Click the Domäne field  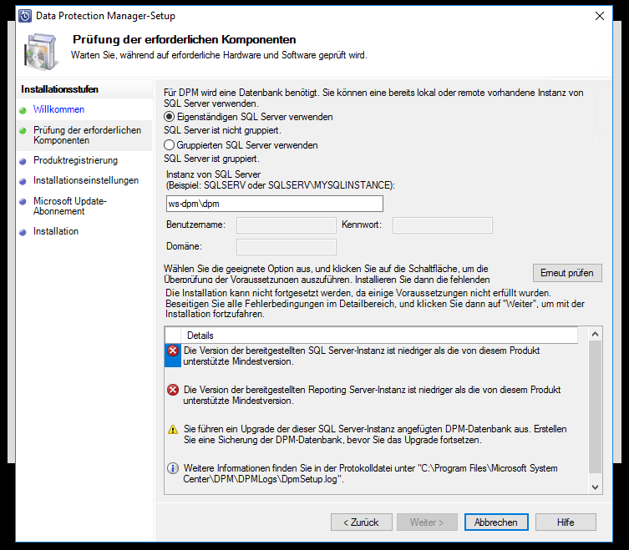[287, 247]
